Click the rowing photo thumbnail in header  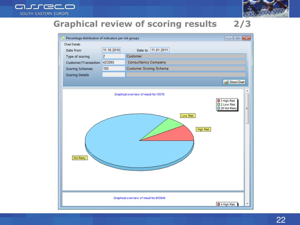point(266,8)
